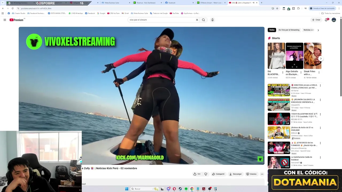Screen dimensions: 342x192
Task: Open options for 'Steak Frites' Short
Action: coord(319,72)
